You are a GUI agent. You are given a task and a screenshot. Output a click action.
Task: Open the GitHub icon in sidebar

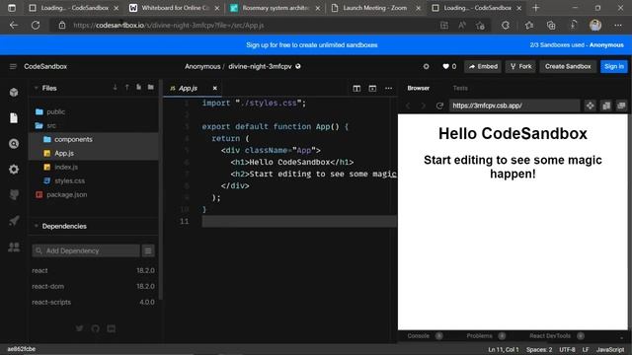point(14,195)
